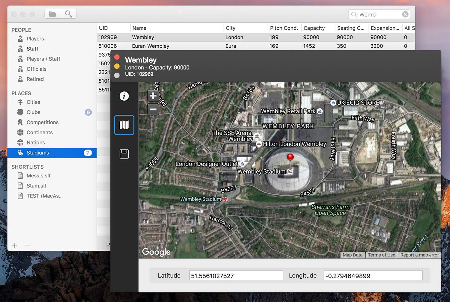Click the Stadiums badge count 7
Image resolution: width=450 pixels, height=302 pixels.
tap(88, 153)
